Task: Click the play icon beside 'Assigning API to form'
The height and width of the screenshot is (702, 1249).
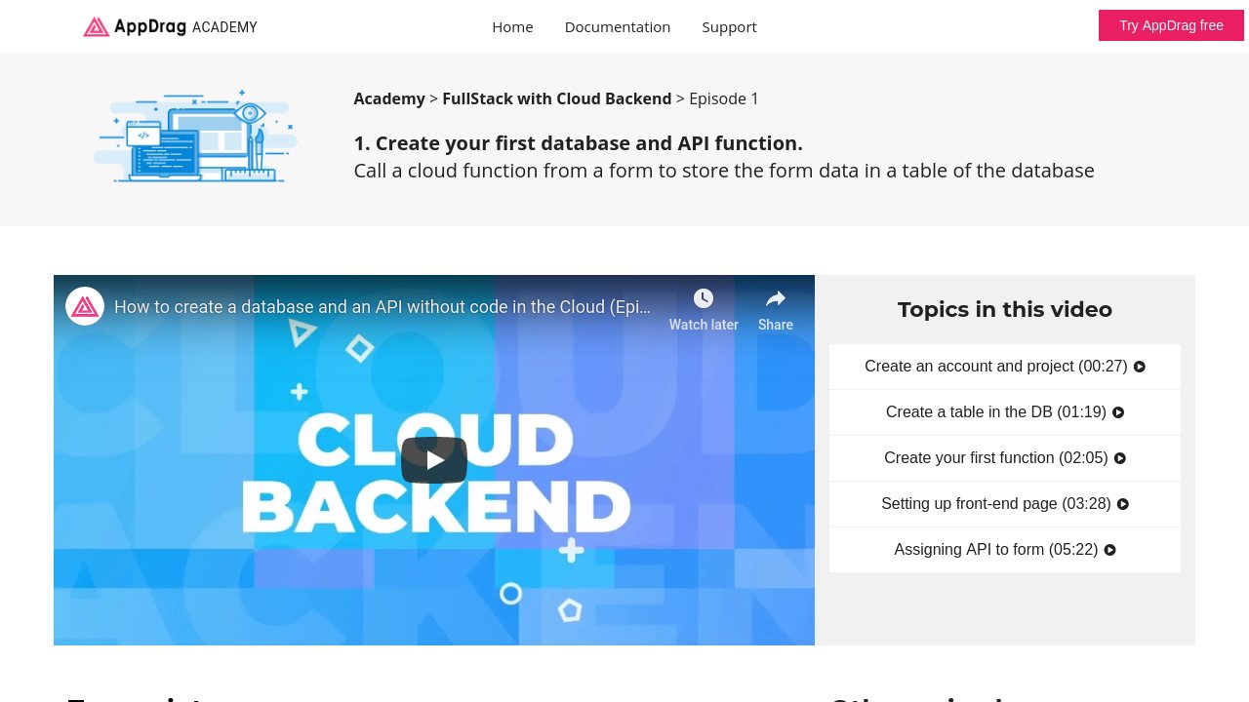Action: (x=1109, y=550)
